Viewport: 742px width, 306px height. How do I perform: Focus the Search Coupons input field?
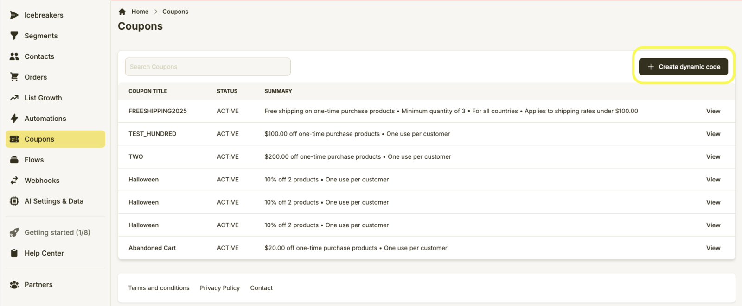pos(207,67)
